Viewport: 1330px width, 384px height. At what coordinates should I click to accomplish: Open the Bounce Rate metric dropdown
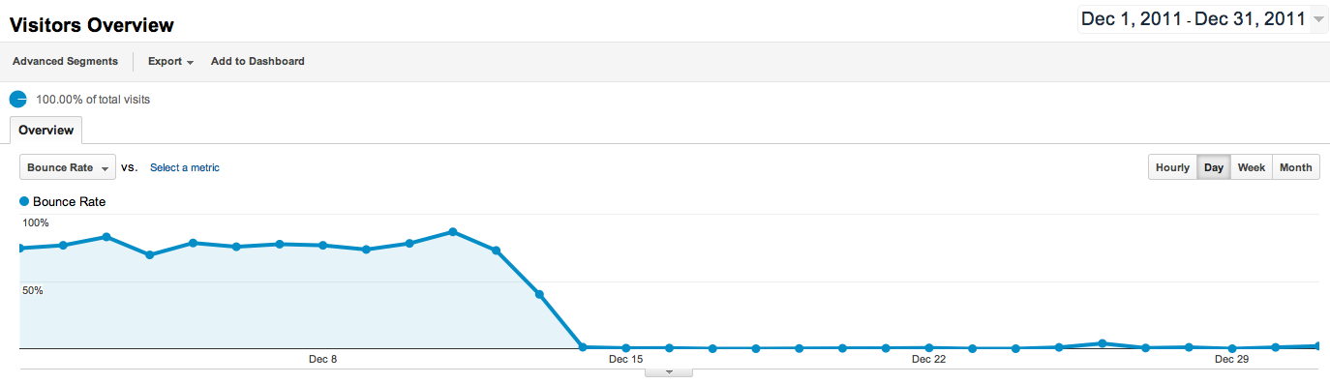tap(68, 167)
